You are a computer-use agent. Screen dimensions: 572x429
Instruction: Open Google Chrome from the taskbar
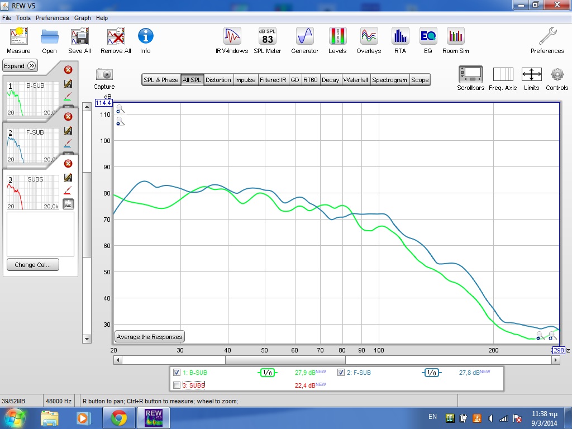pyautogui.click(x=118, y=418)
